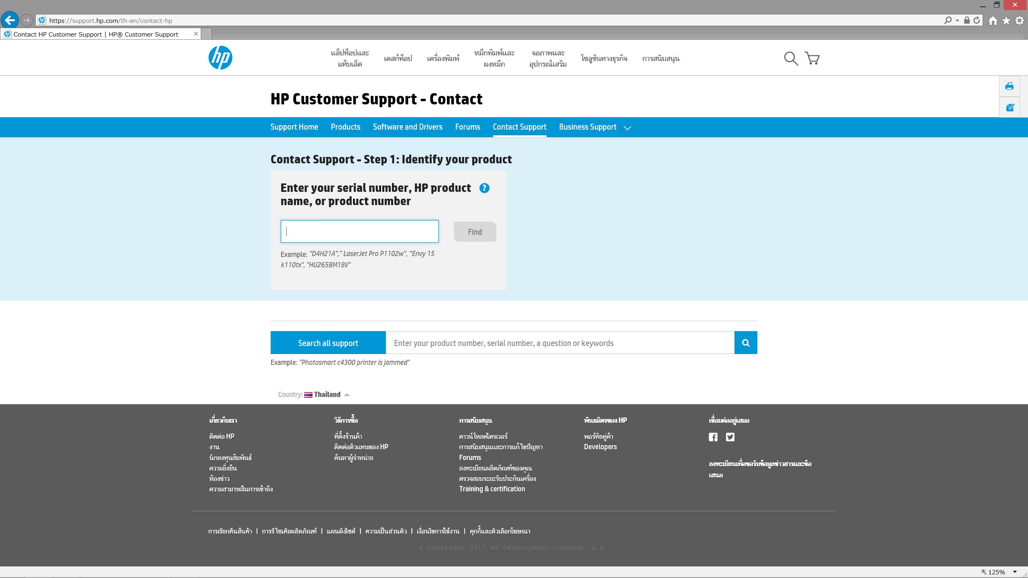Open footer ติดต่อตัวแทนของ HP link
Viewport: 1028px width, 578px height.
coord(361,447)
